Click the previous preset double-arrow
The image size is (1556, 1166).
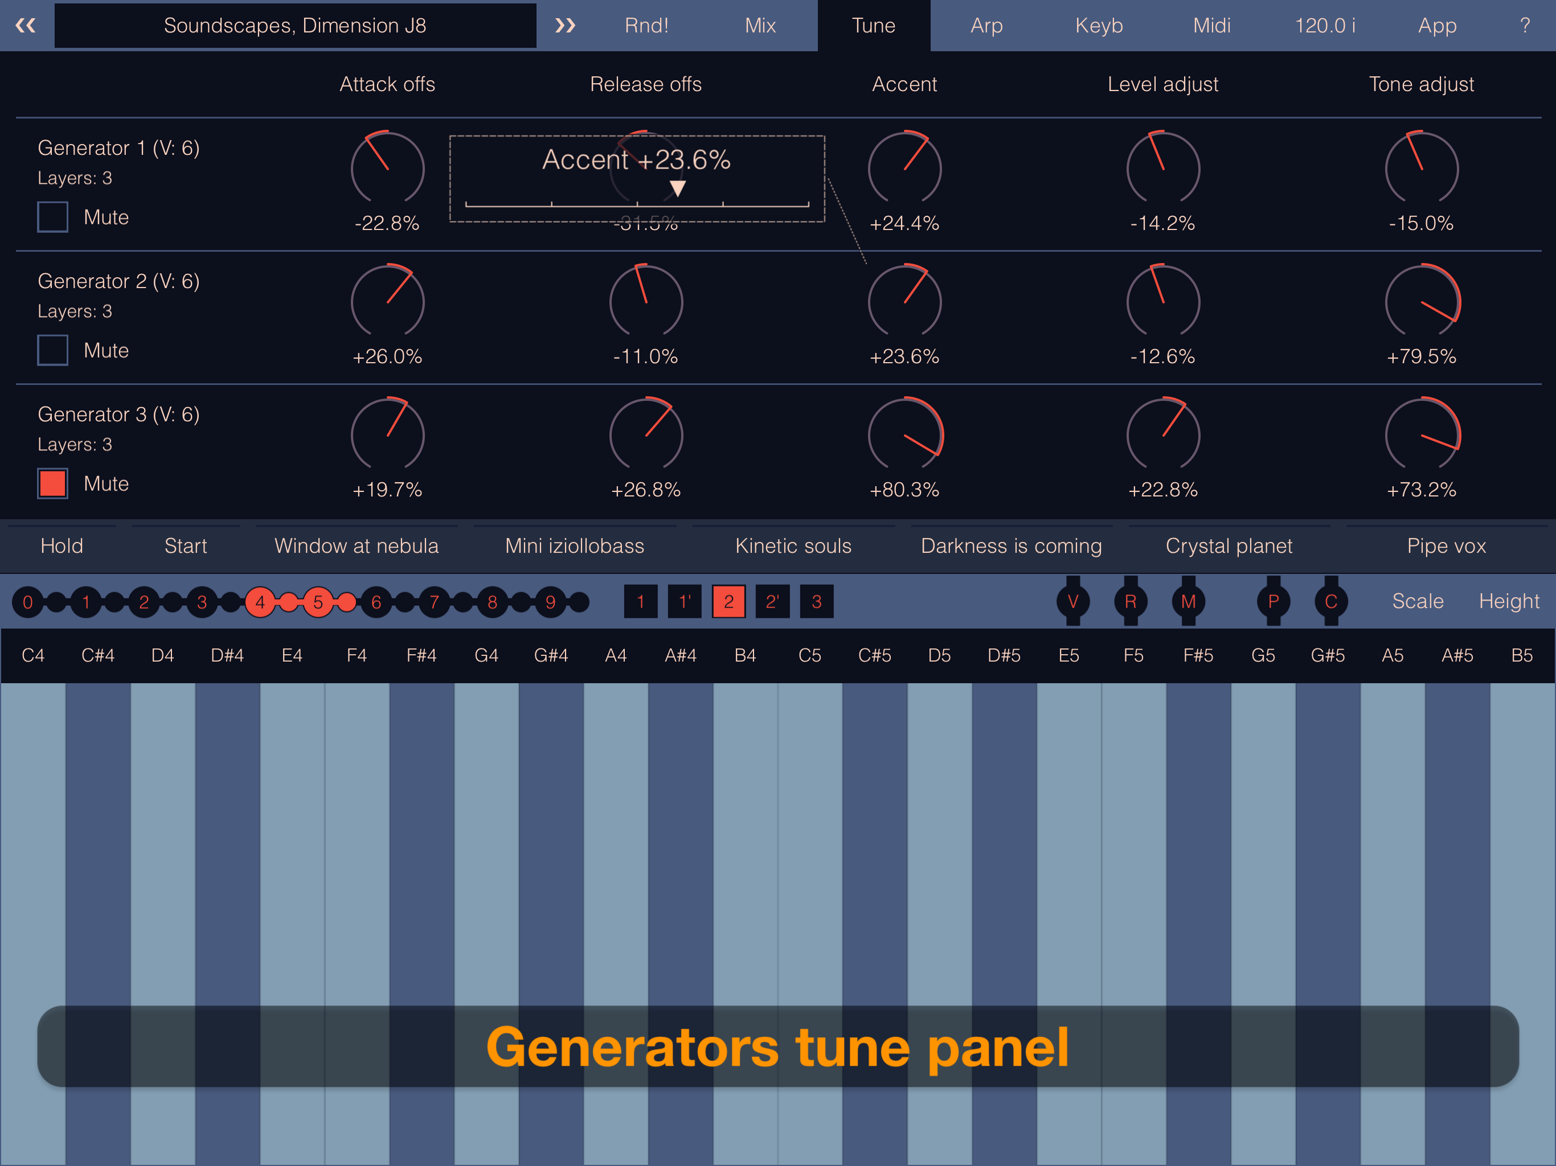[x=26, y=26]
